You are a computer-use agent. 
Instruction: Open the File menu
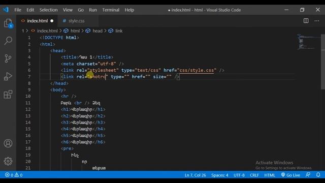(18, 10)
